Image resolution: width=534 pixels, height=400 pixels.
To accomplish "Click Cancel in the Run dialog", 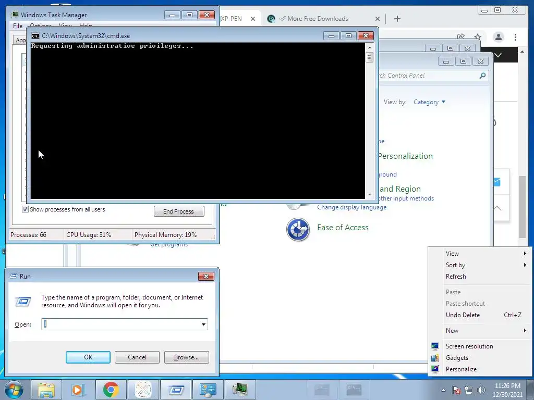I will coord(137,357).
